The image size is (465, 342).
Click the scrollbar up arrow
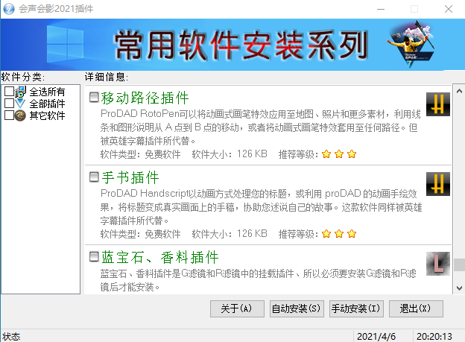(x=459, y=91)
